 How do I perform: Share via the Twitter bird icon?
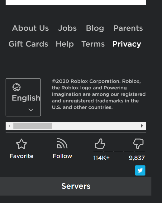coord(140,170)
